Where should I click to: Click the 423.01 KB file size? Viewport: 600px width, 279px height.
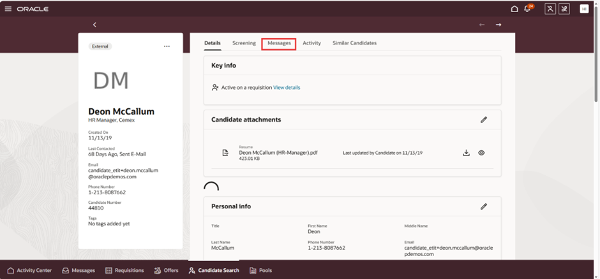[x=249, y=159]
